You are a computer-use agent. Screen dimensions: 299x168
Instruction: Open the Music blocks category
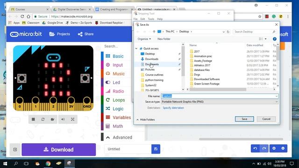tap(118, 74)
